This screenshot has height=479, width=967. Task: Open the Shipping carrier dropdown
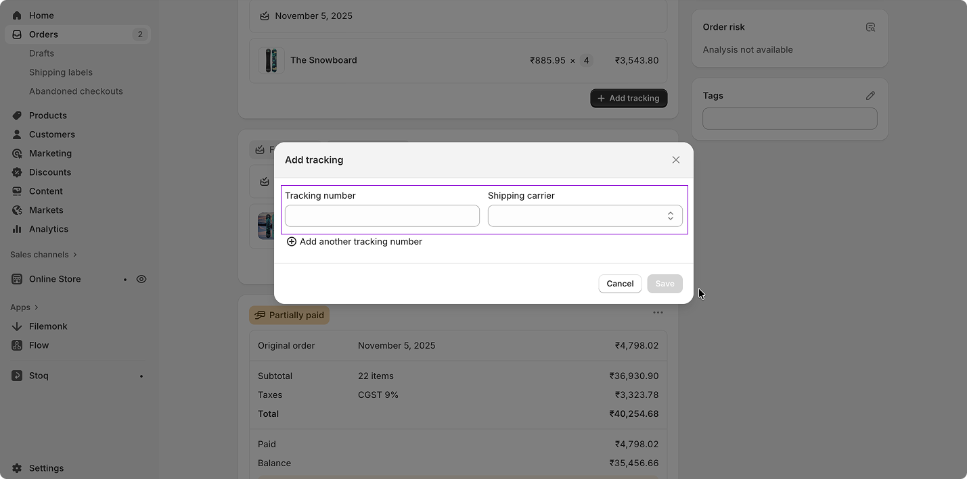tap(585, 216)
